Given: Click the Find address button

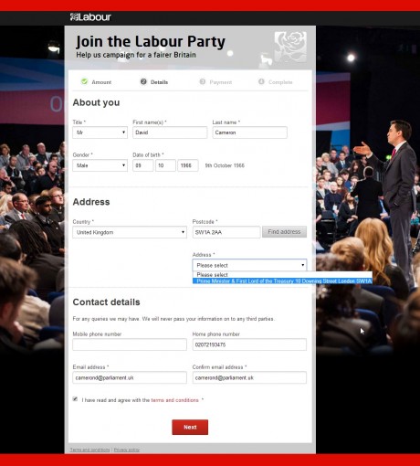Looking at the screenshot, I should click(x=284, y=232).
